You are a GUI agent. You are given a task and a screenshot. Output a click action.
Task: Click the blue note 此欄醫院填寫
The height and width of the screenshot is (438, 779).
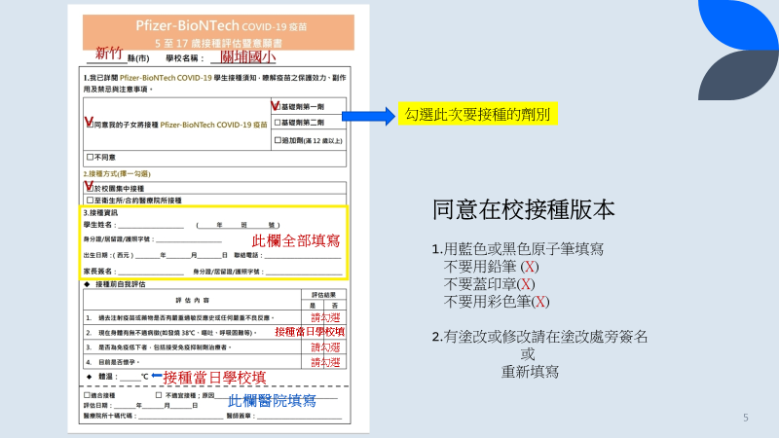[272, 401]
